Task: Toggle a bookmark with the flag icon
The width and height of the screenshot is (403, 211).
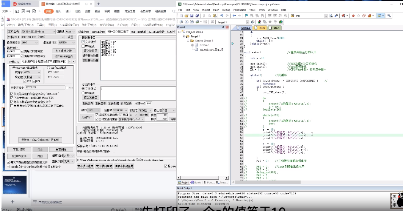Action: point(246,16)
